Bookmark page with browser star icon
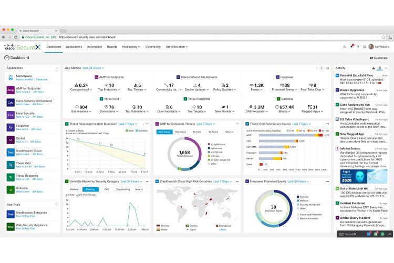The width and height of the screenshot is (394, 263). click(x=383, y=37)
